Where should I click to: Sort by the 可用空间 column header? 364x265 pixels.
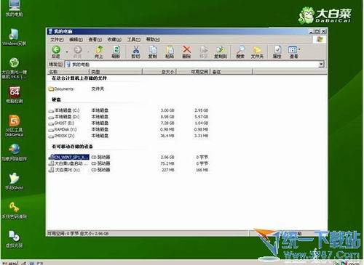(193, 72)
